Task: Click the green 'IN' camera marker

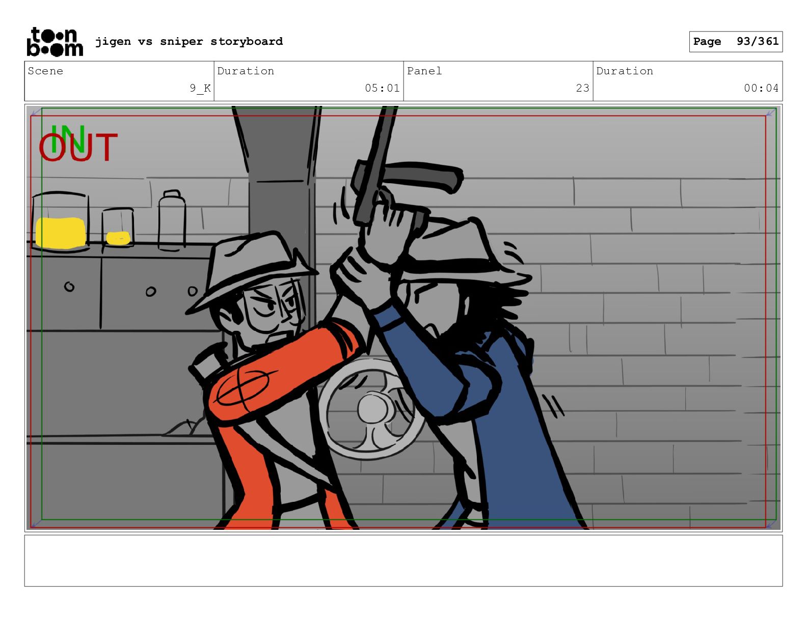Action: tap(68, 138)
